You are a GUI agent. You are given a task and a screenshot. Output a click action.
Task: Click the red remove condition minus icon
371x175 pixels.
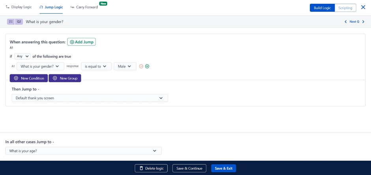point(141,66)
